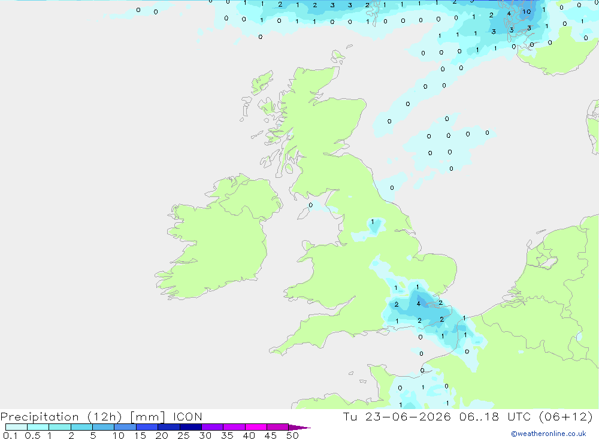Click the 'Precipitation (12h) [mm] ICON' title
599x439 pixels.
tap(101, 416)
